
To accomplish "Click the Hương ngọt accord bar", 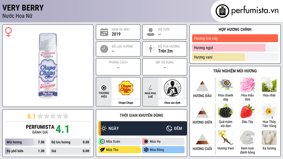I will pos(235,47).
